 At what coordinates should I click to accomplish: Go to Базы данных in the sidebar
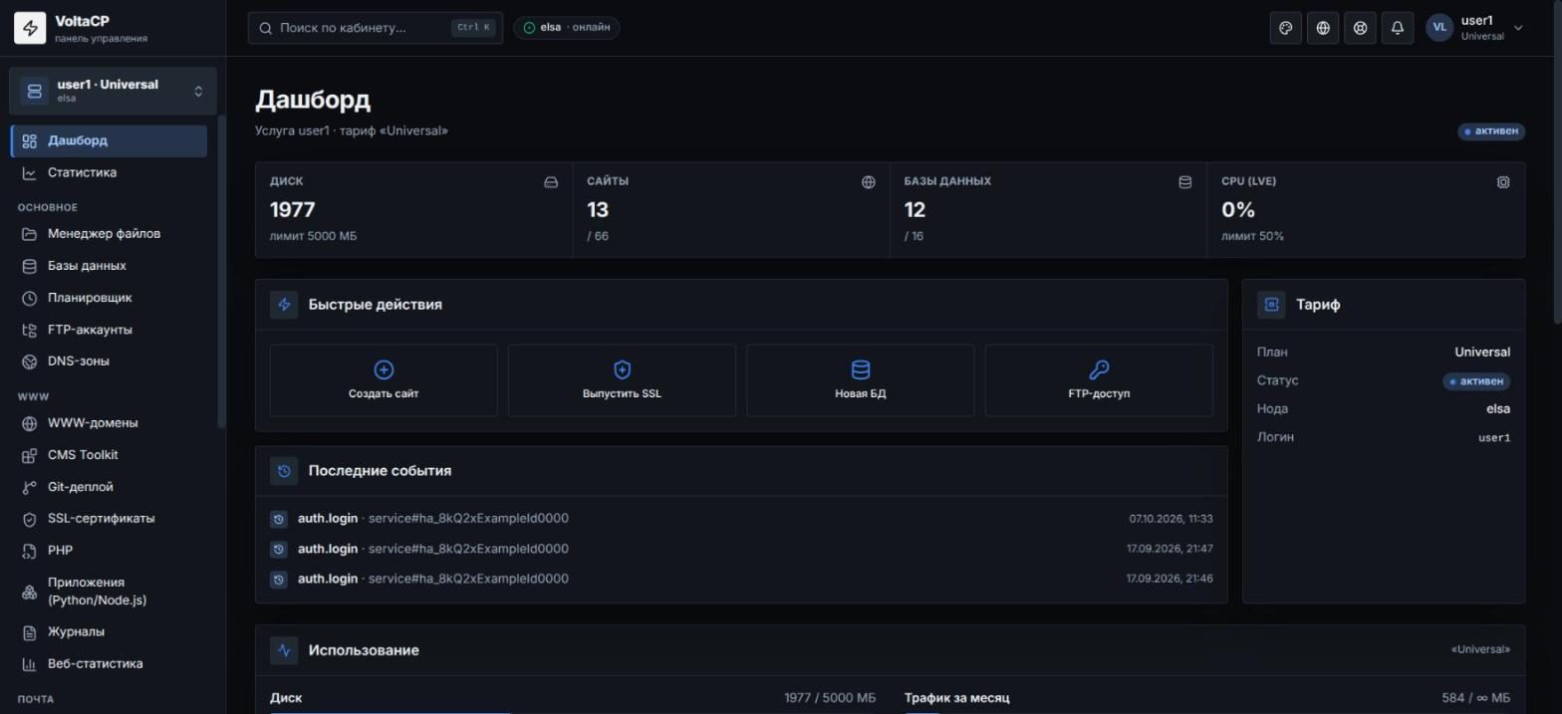pos(110,266)
